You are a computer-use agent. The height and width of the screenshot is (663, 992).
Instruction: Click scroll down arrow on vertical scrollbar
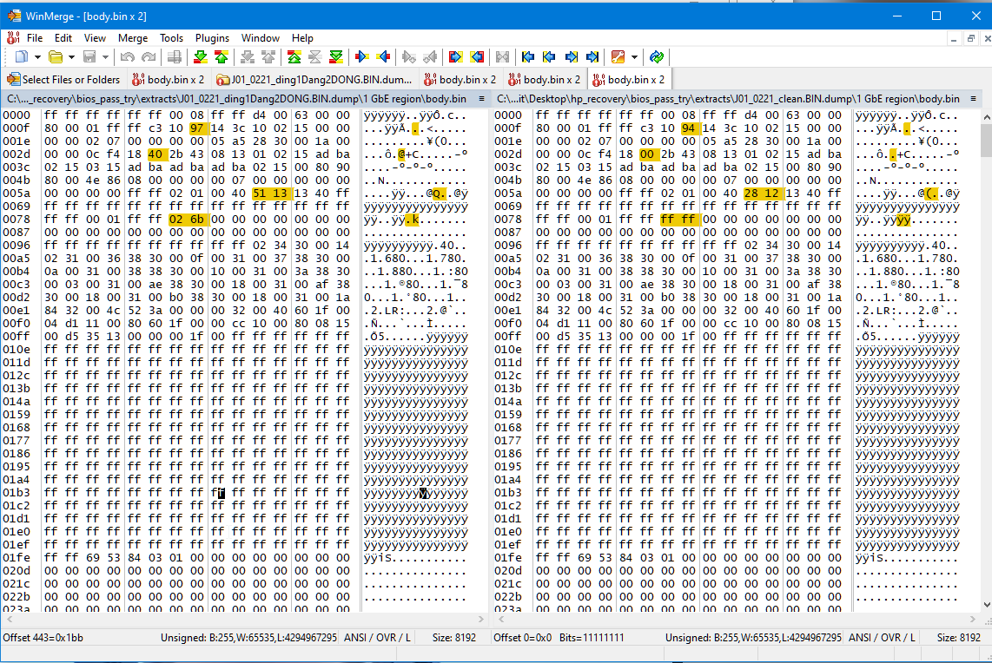click(986, 605)
